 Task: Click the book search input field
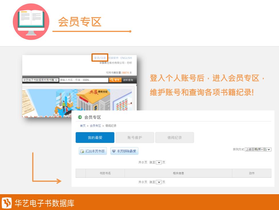[84, 80]
